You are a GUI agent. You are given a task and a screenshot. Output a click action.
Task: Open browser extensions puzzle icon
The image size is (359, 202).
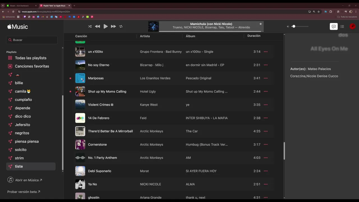[331, 12]
